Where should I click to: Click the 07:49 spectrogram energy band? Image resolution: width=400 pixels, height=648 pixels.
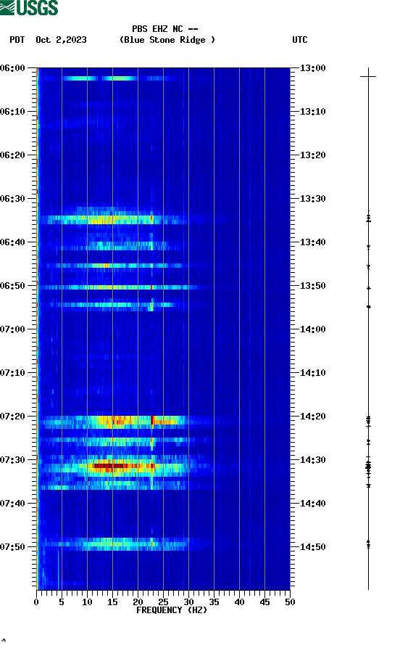click(x=114, y=544)
